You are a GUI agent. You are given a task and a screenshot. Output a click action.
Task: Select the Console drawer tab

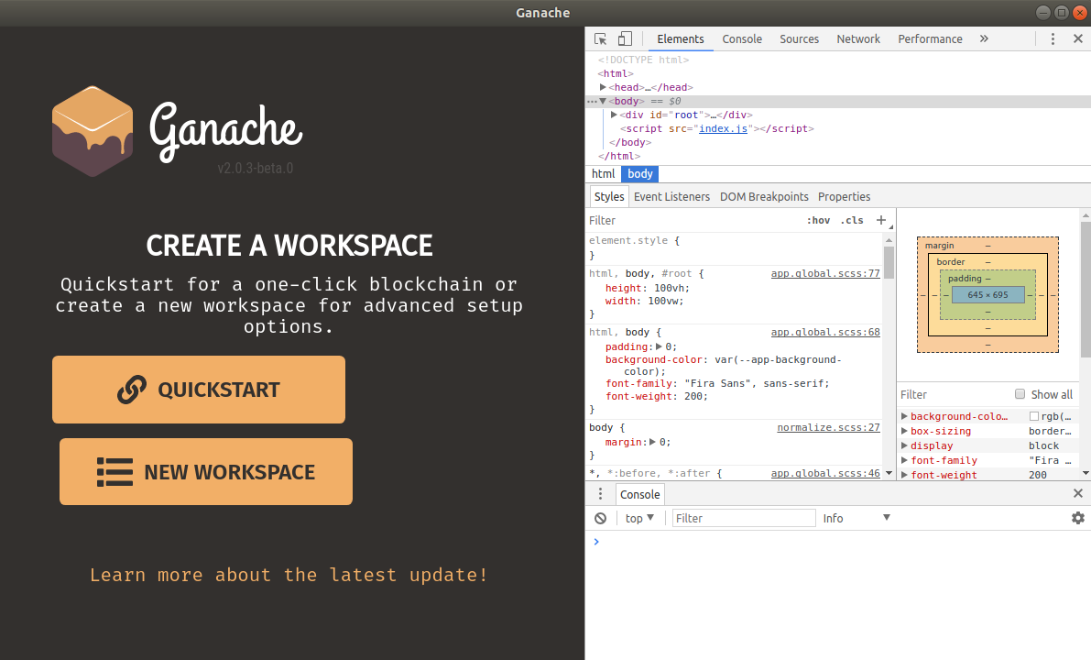click(x=639, y=494)
